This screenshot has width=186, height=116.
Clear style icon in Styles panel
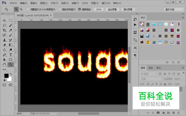(x=167, y=62)
